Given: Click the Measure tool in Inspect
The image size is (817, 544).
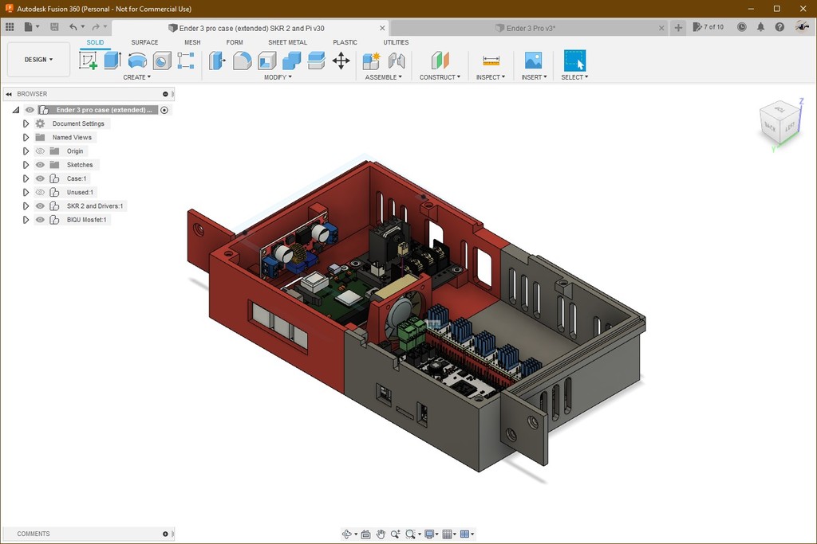Looking at the screenshot, I should coord(491,61).
